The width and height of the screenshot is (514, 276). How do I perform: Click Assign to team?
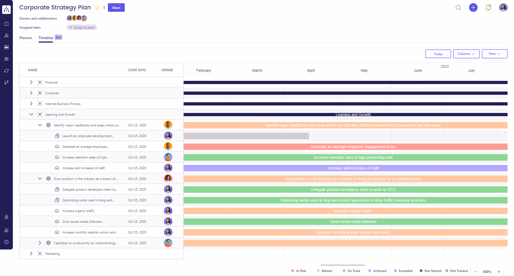(82, 27)
